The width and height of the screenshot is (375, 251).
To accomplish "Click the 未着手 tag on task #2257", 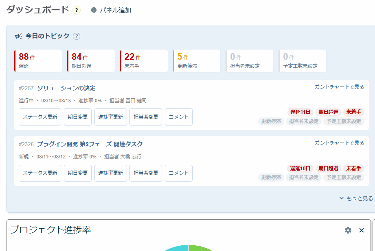I will click(354, 112).
